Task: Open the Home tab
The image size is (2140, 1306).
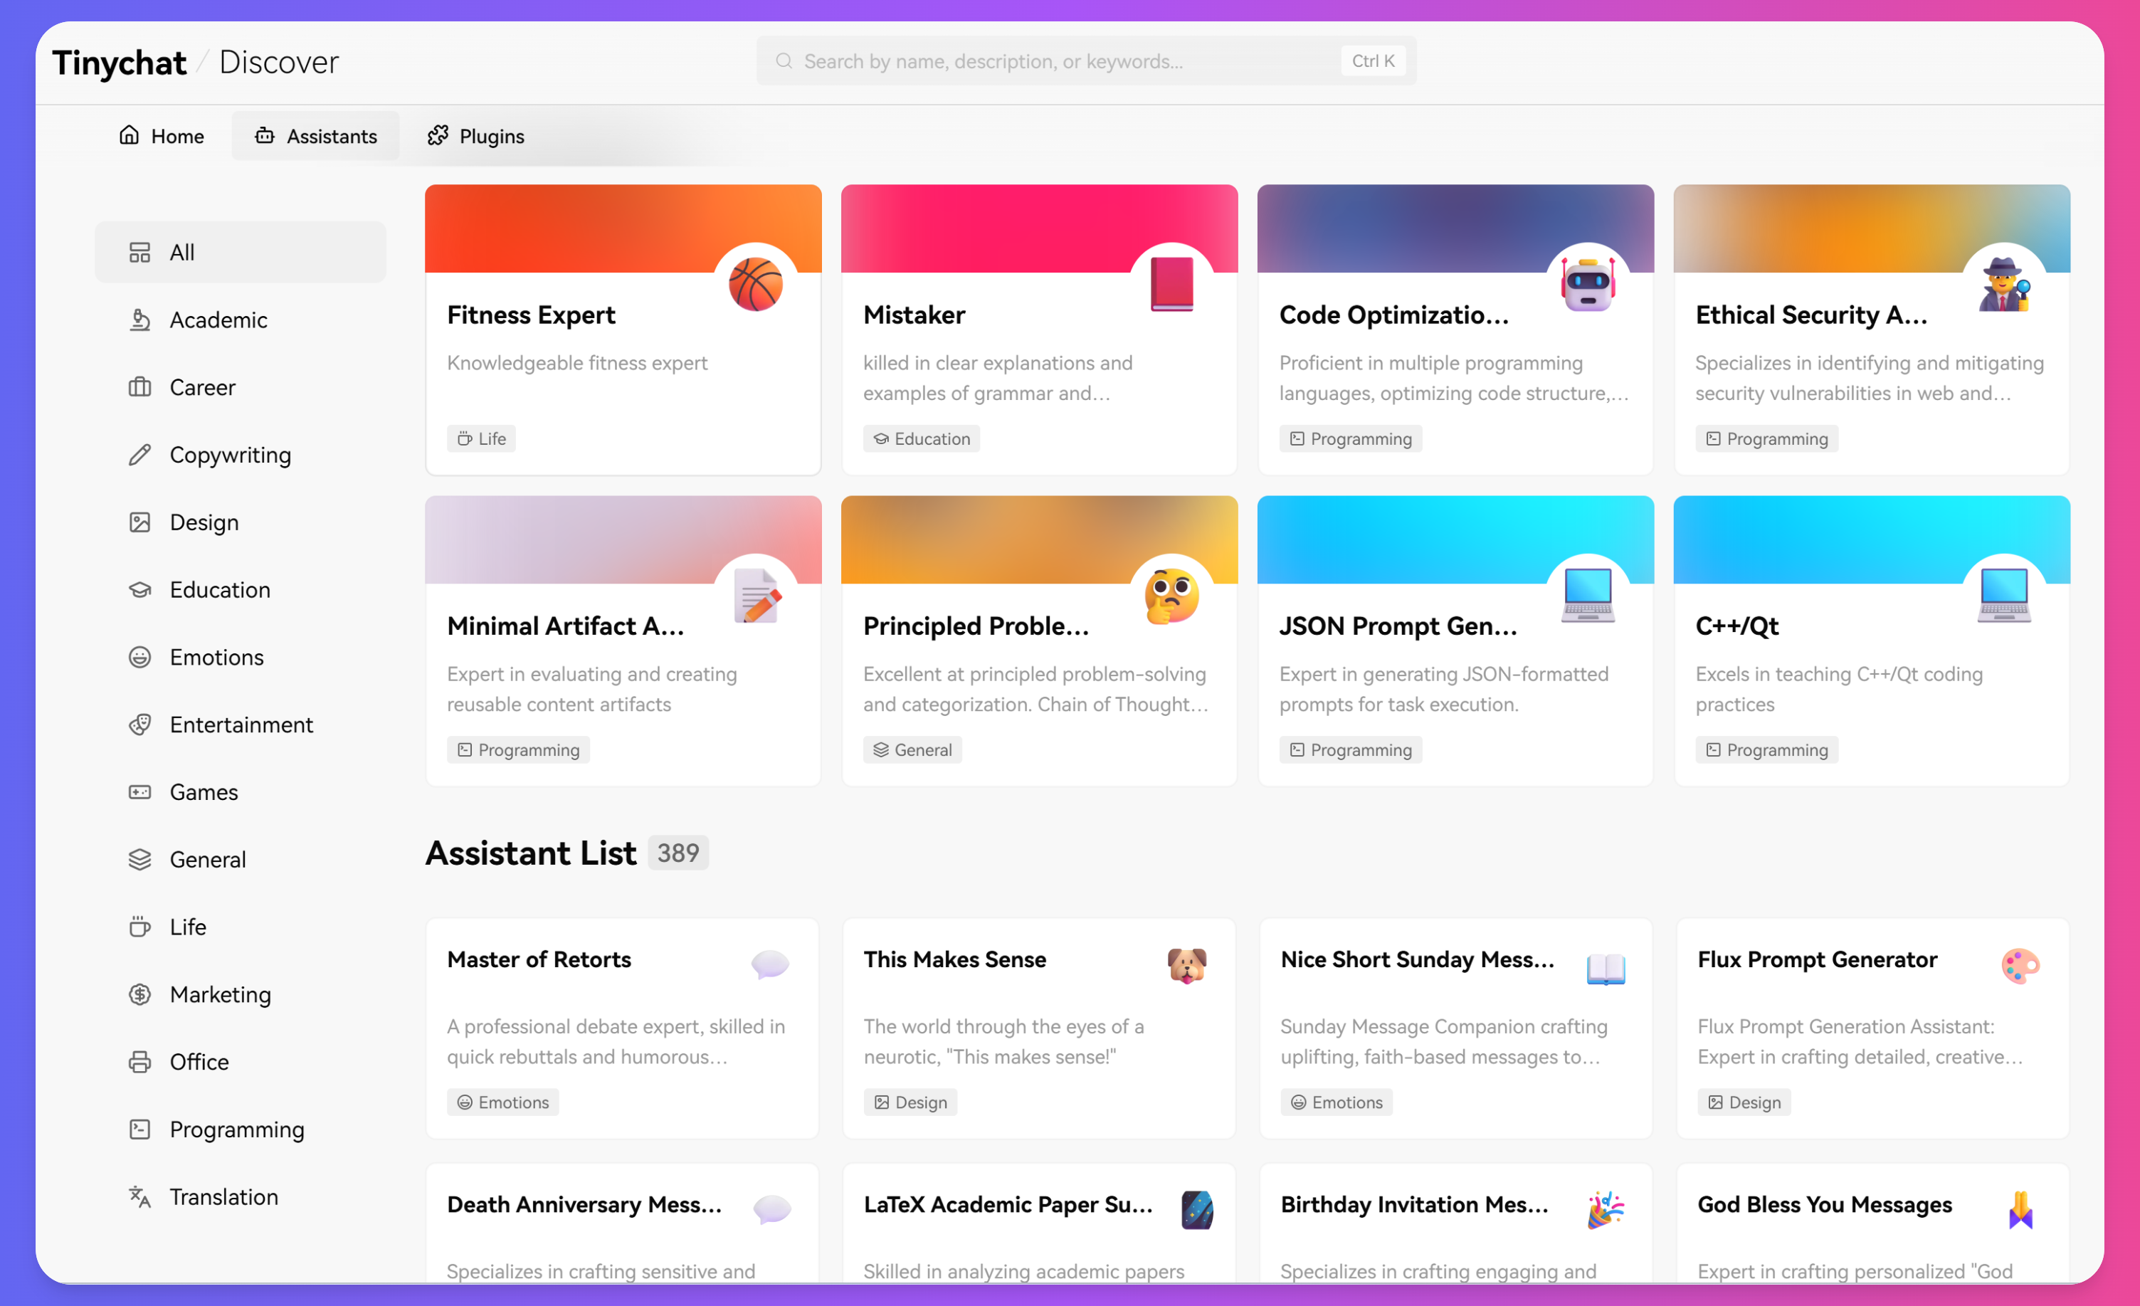Action: point(162,135)
